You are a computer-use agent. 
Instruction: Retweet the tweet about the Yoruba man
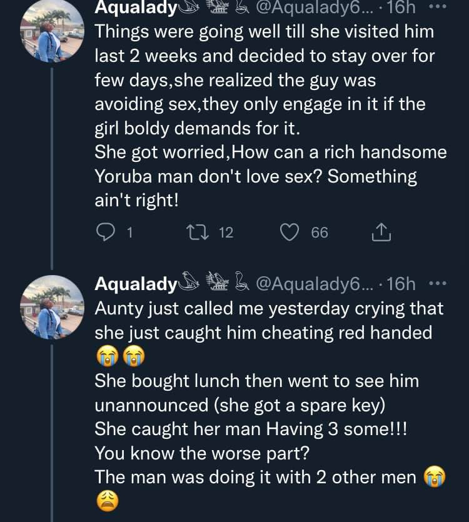[x=198, y=233]
